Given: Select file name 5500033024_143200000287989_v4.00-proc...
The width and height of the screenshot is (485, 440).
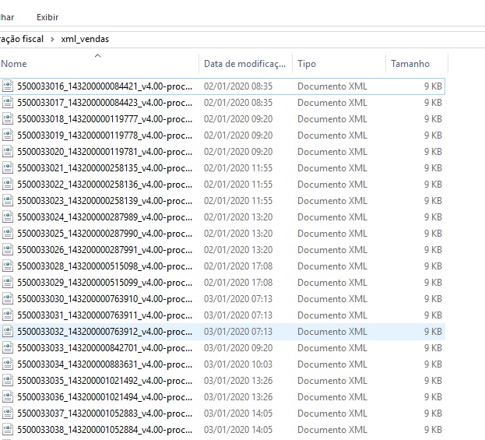Looking at the screenshot, I should coord(104,217).
